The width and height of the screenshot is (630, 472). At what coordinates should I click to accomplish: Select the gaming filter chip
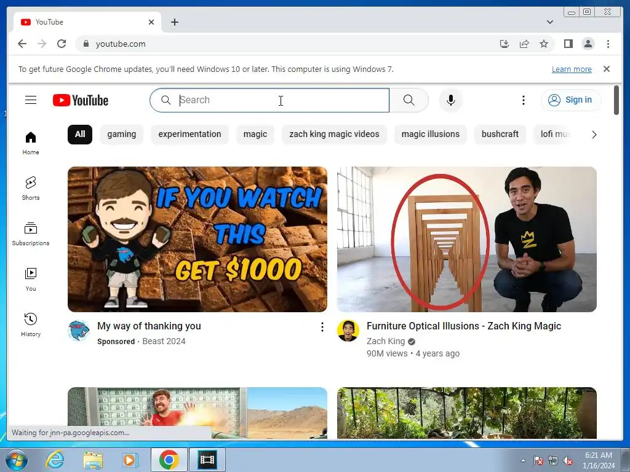pyautogui.click(x=122, y=134)
